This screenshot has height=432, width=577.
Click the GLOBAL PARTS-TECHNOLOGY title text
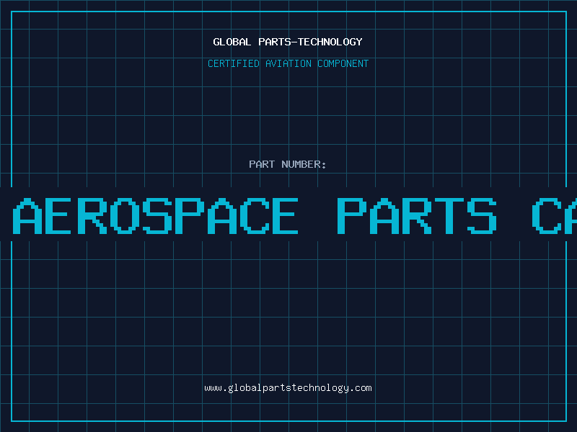(x=288, y=42)
